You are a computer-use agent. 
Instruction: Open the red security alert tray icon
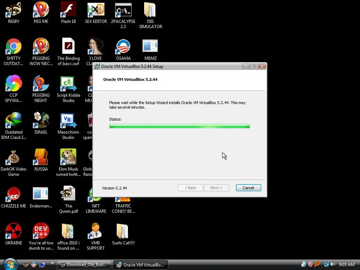(310, 264)
